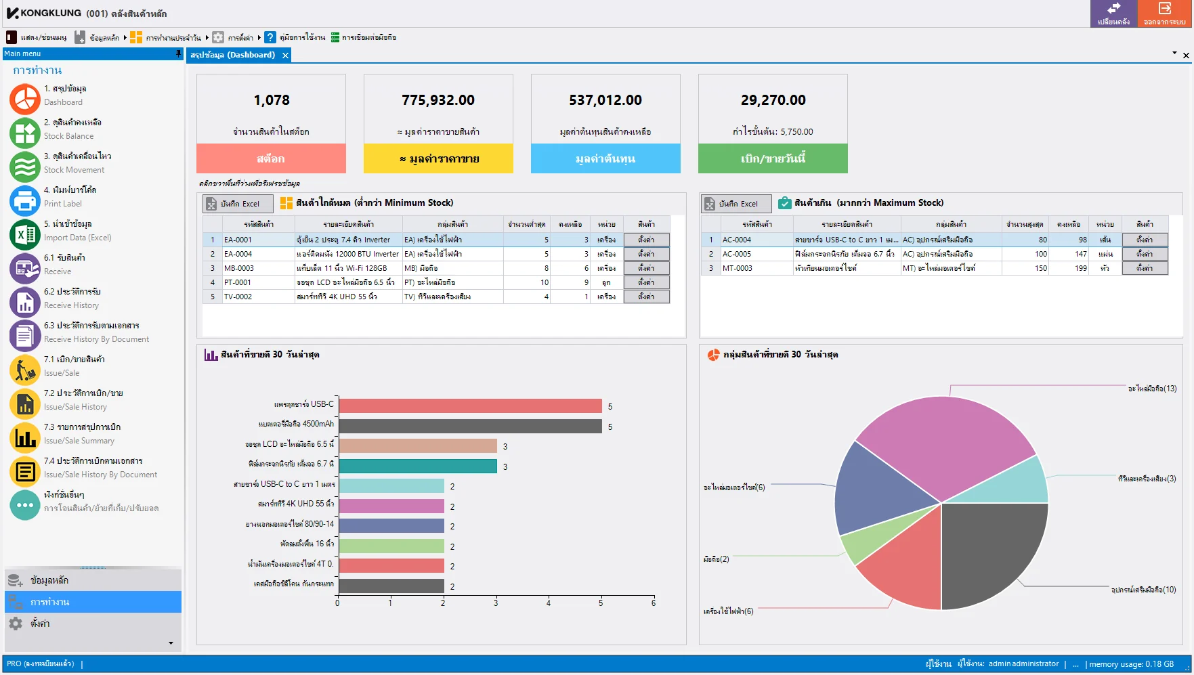The width and height of the screenshot is (1194, 675).
Task: Click the green เบิก/ขายวันนี้ card footer
Action: point(773,158)
